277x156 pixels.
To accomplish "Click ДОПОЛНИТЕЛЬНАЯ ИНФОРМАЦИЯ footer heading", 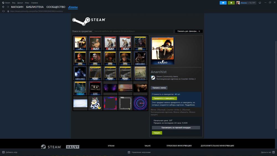I will click(x=217, y=146).
